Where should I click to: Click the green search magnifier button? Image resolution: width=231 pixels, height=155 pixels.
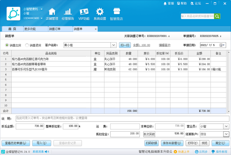point(217,16)
